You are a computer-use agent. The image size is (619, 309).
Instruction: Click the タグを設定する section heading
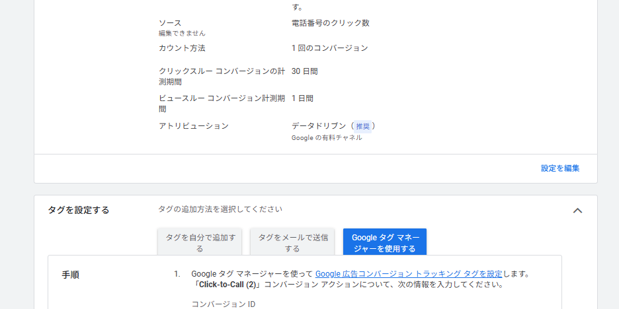point(79,210)
